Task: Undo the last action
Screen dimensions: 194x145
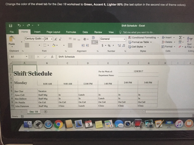Action: coord(19,25)
